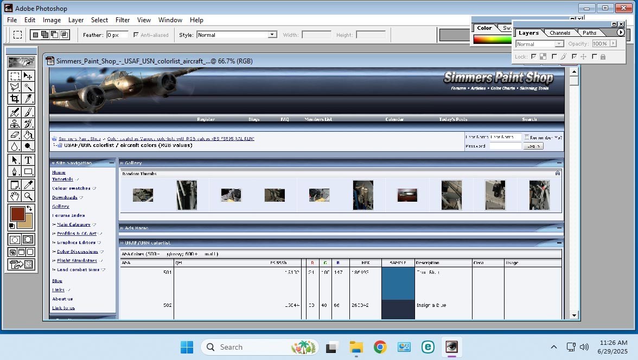Open the Image menu
The image size is (638, 360).
[52, 20]
